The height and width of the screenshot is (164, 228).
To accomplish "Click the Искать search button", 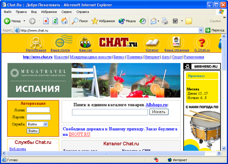I will tap(159, 112).
